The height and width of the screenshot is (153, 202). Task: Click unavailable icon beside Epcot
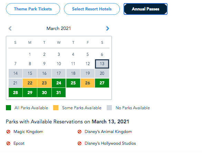pos(8,143)
